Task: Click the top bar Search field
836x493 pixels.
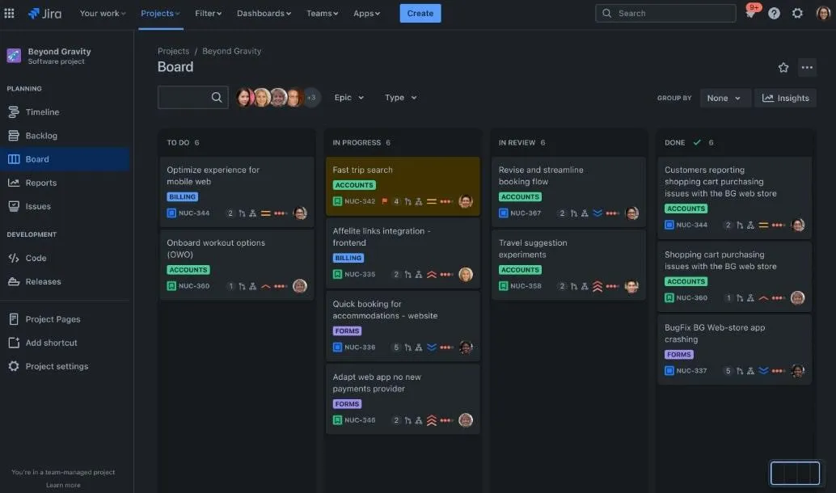Action: point(665,13)
